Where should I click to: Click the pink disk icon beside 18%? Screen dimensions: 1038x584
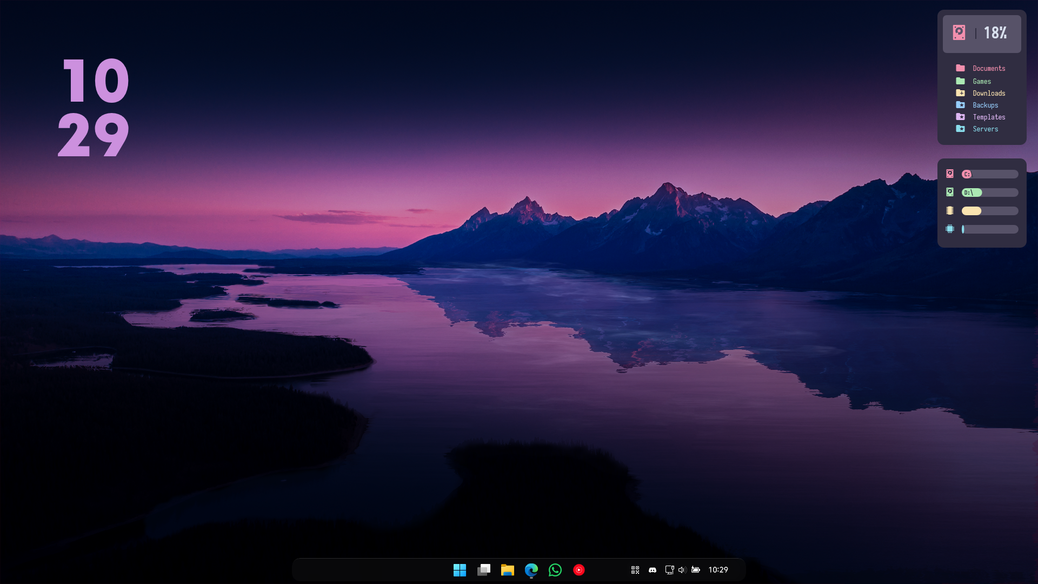[x=959, y=32]
